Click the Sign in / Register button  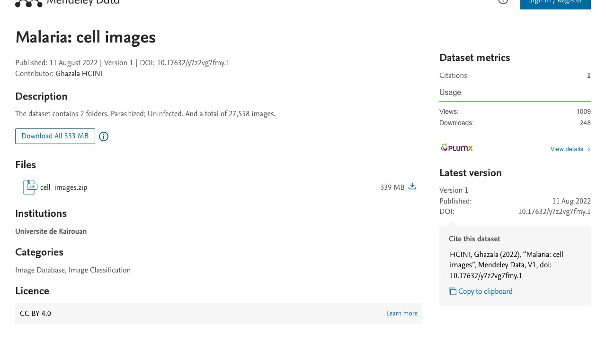coord(555,4)
